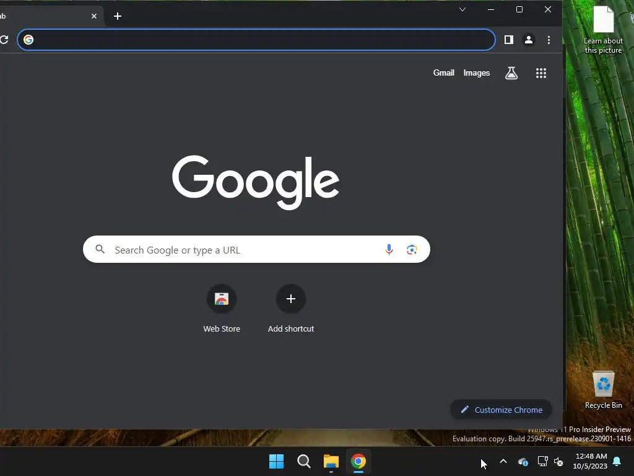Open the Chrome profile avatar menu

tap(529, 40)
